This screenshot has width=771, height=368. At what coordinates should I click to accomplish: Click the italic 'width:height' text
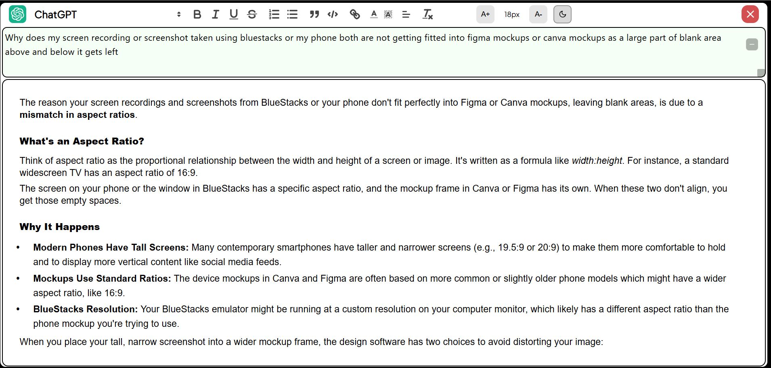coord(597,161)
